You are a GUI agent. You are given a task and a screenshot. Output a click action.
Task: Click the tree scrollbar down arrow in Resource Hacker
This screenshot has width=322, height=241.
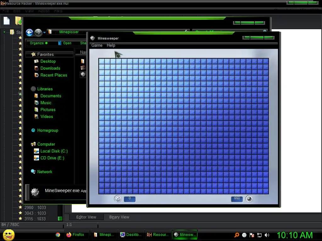pyautogui.click(x=60, y=218)
